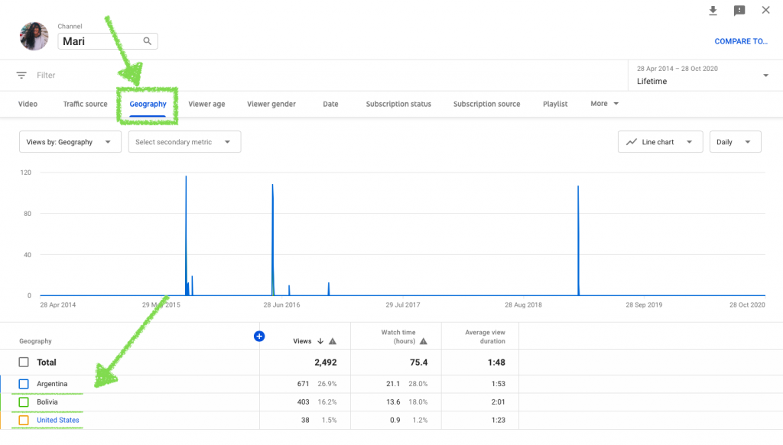This screenshot has height=445, width=783.
Task: Click the download report icon
Action: tap(715, 11)
